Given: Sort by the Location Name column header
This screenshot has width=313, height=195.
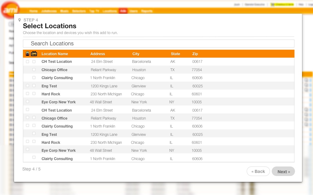Looking at the screenshot, I should pos(55,54).
